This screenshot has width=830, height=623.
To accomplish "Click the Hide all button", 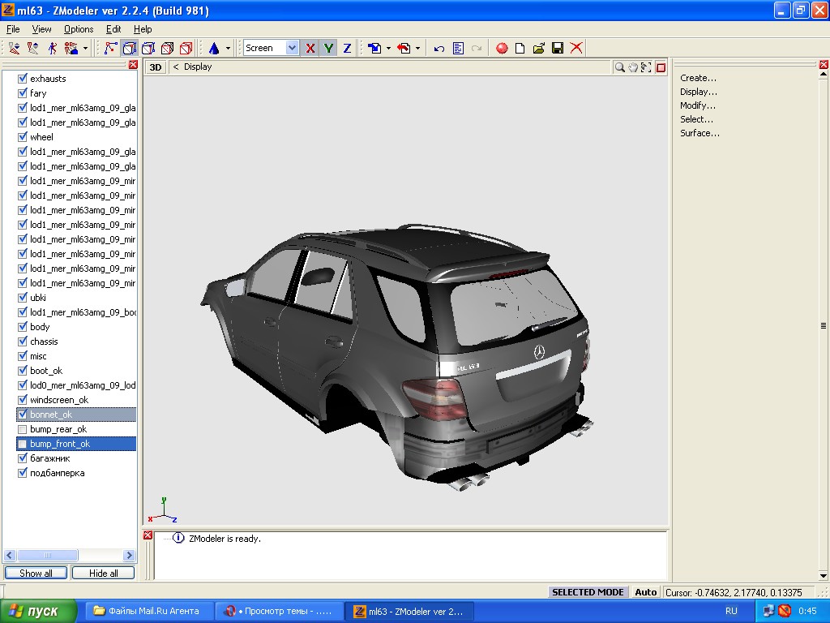I will click(x=103, y=574).
